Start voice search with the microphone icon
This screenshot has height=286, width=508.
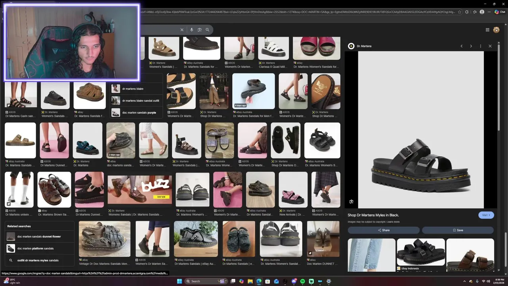tap(192, 30)
